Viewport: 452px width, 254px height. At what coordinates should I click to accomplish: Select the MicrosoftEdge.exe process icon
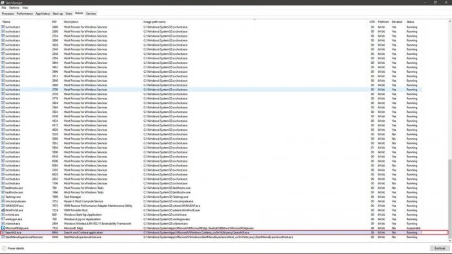(x=3, y=228)
